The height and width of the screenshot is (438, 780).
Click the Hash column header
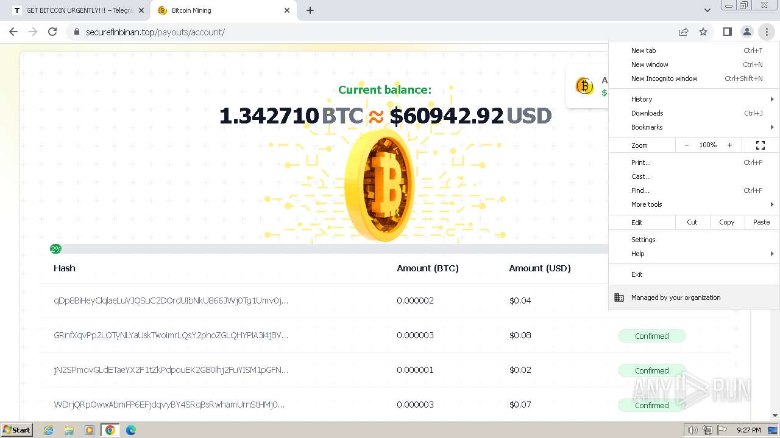point(65,268)
